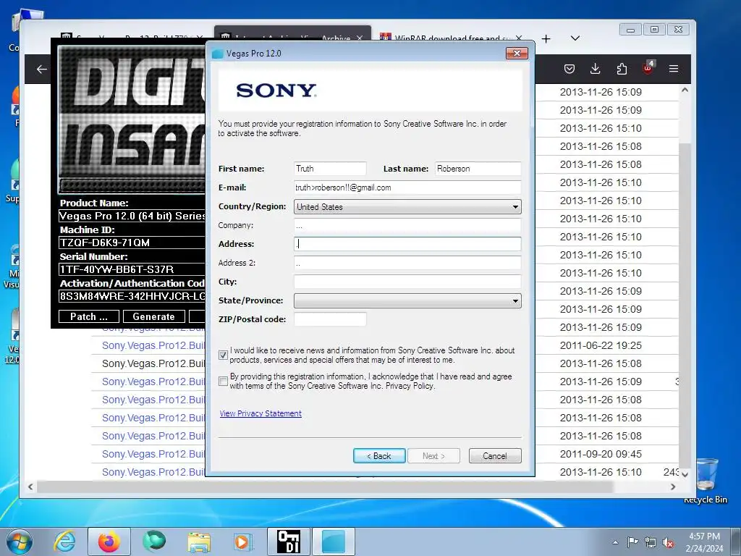741x556 pixels.
Task: Switch to Vegas Pro taskbar icon
Action: point(334,542)
